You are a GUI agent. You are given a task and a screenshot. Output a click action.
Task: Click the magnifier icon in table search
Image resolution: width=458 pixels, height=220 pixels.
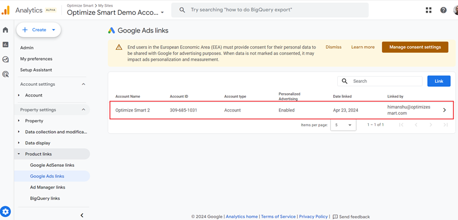345,81
